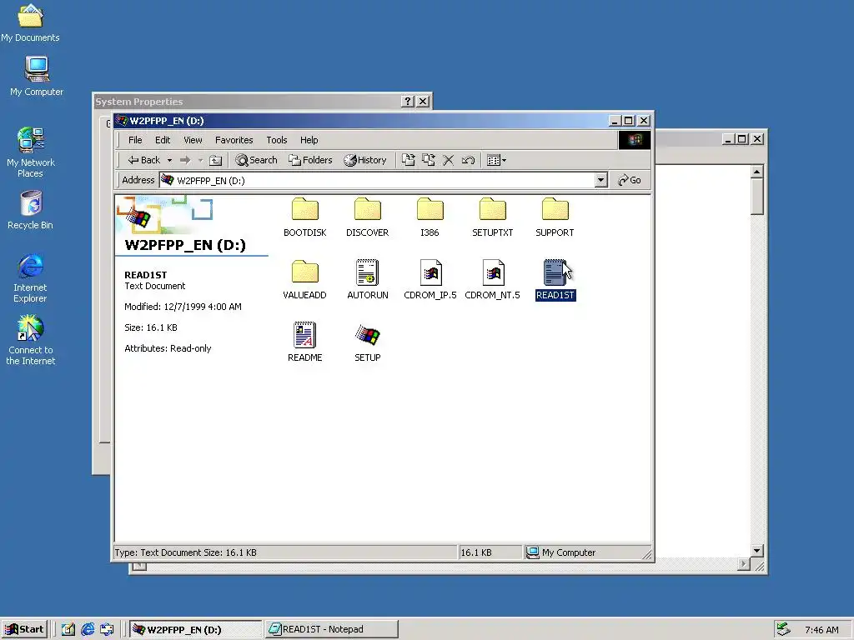Click the Type: Text Document status text
This screenshot has width=854, height=640.
(x=186, y=552)
